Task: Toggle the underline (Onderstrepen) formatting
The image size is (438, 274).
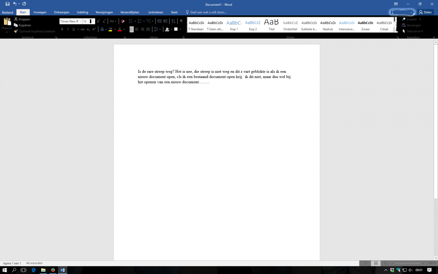Action: click(73, 29)
